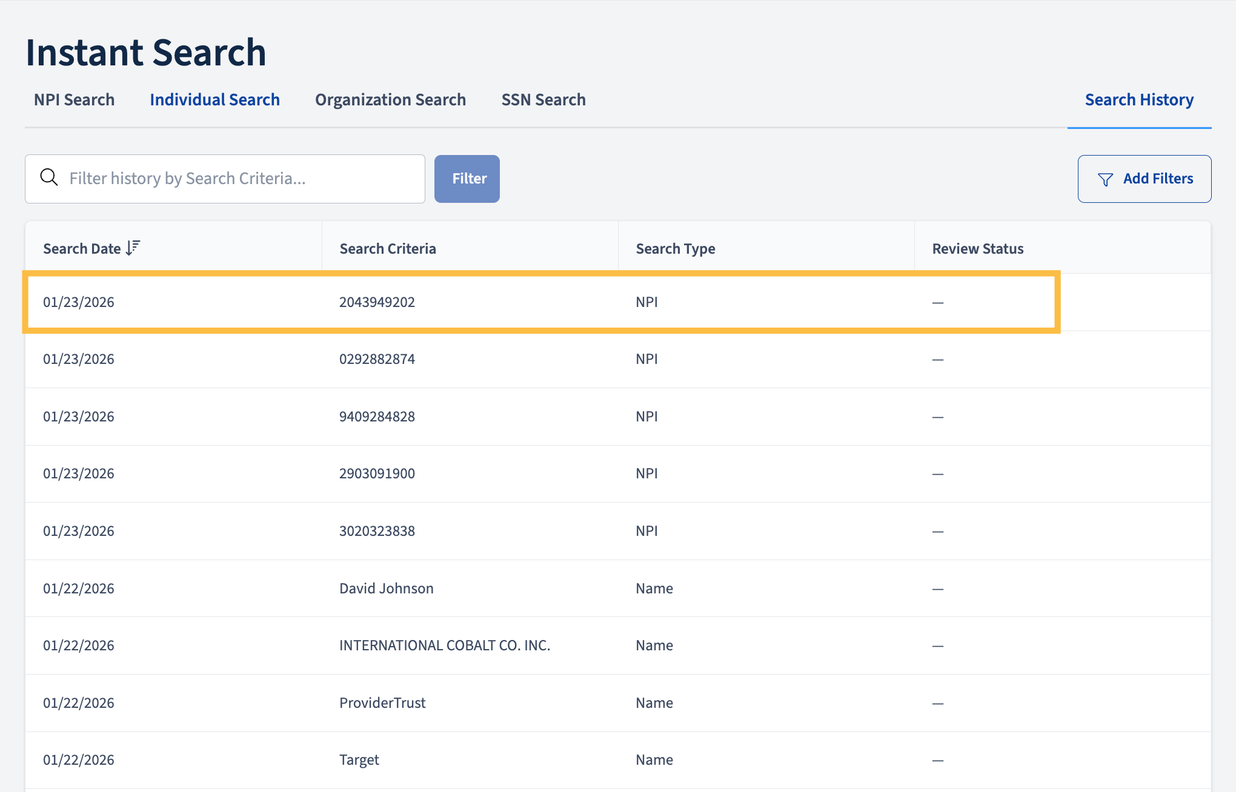Image resolution: width=1236 pixels, height=792 pixels.
Task: Select search entry 9409284828
Action: [x=618, y=417]
